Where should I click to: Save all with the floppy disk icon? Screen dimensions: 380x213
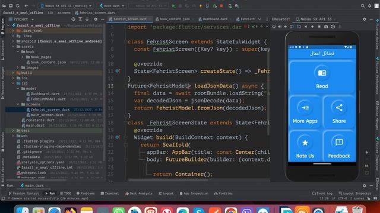(11, 6)
